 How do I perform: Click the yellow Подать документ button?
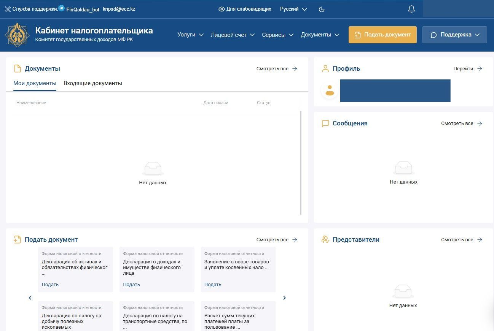pos(382,35)
